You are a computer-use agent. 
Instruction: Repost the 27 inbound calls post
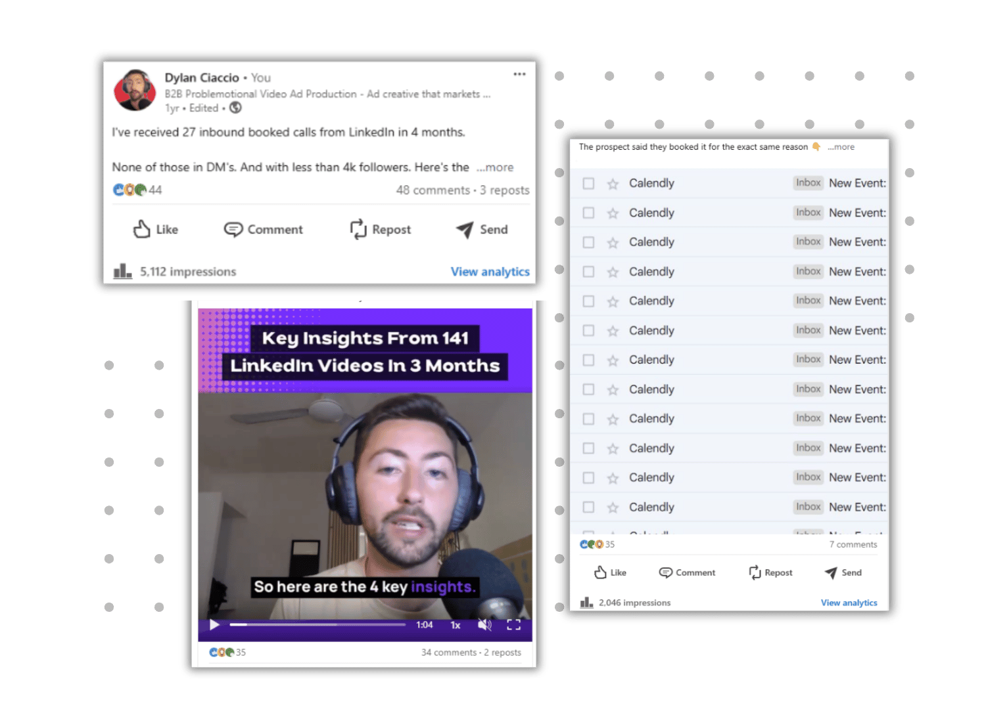tap(358, 229)
